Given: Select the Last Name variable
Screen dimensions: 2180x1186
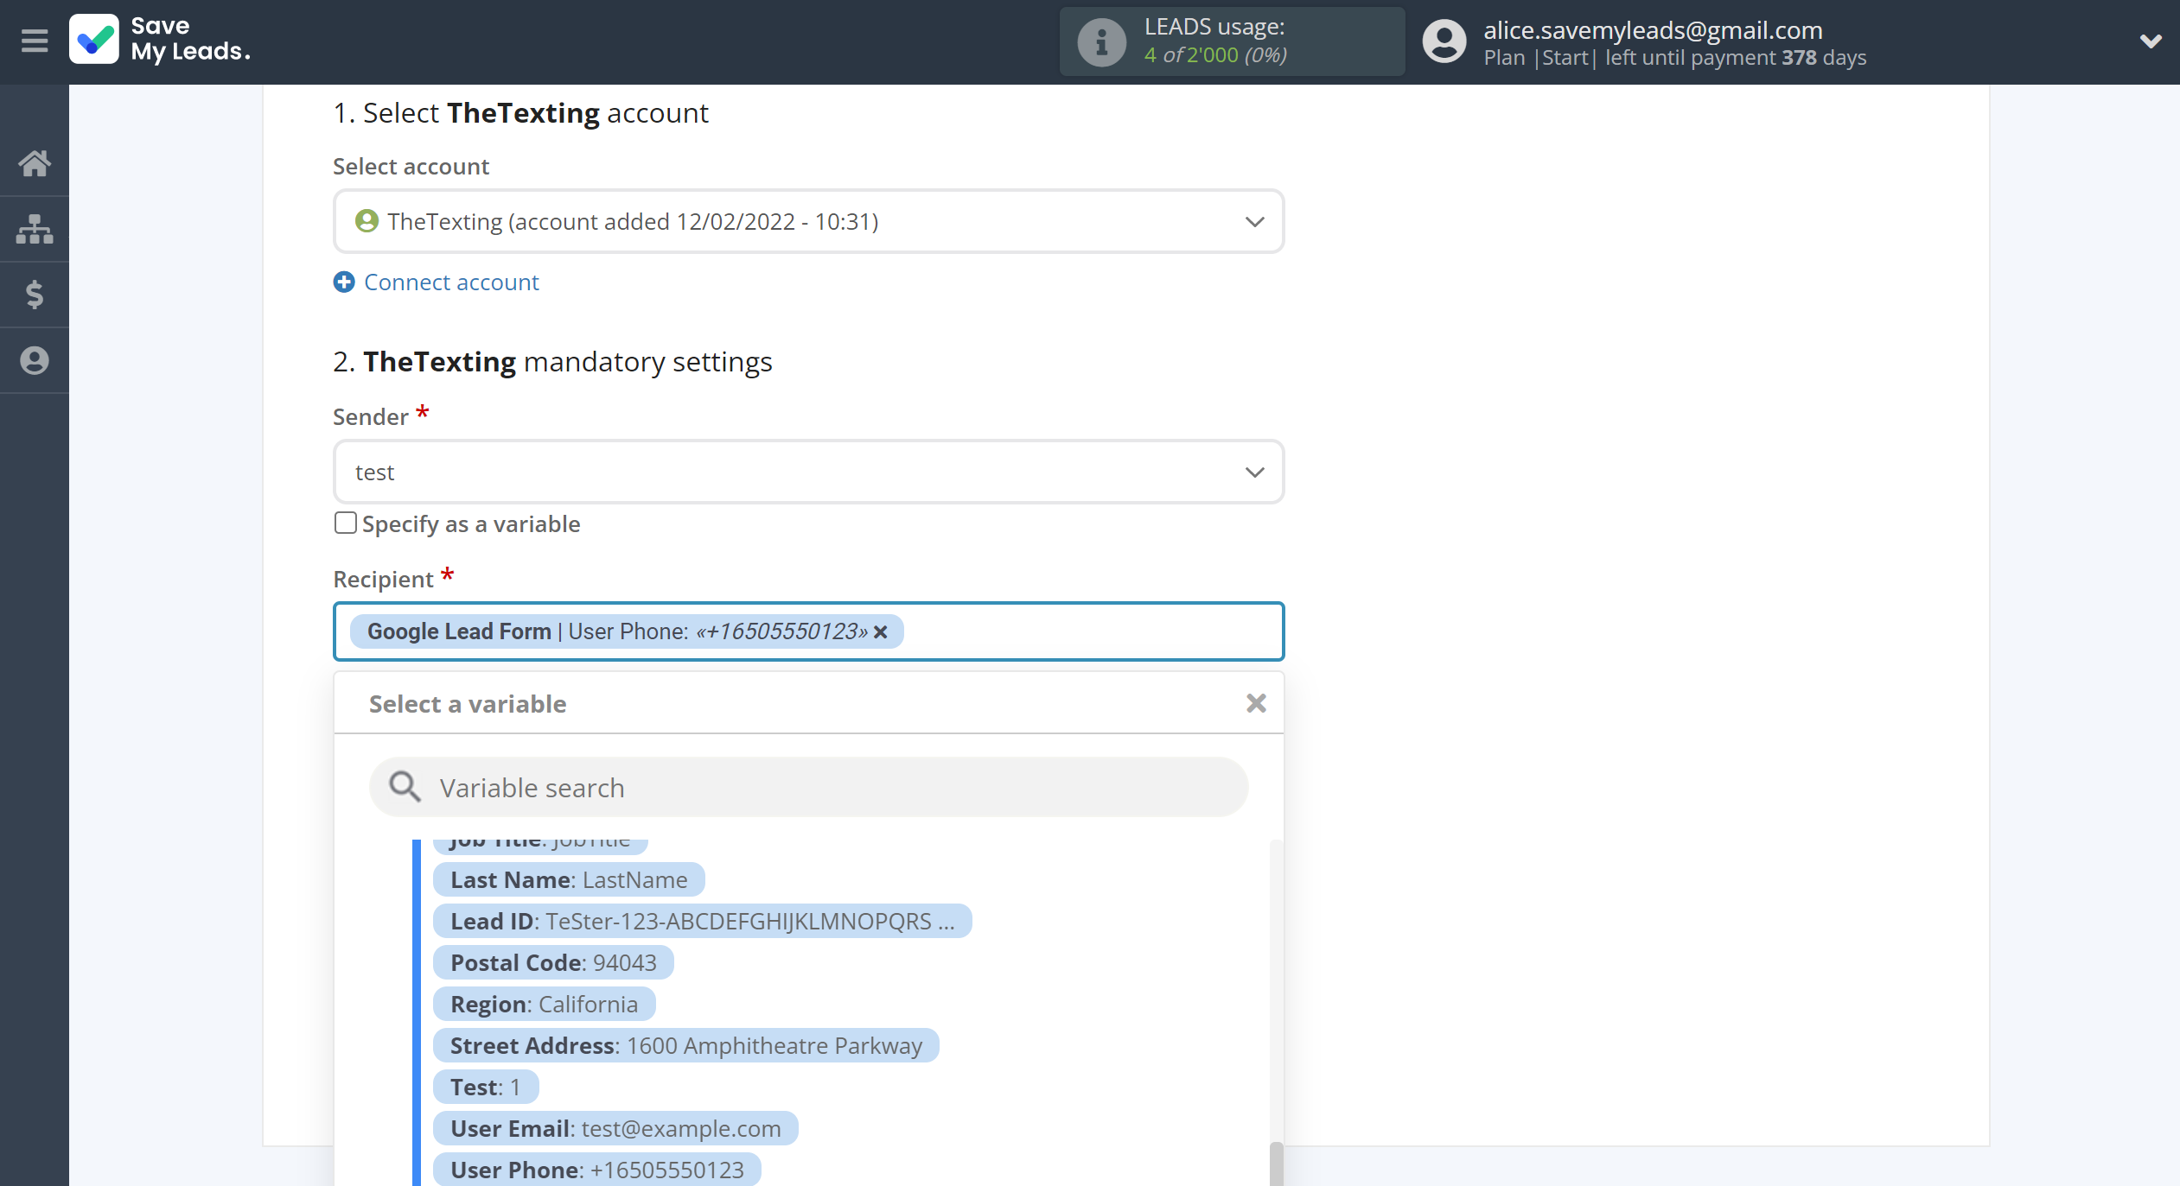Looking at the screenshot, I should coord(569,879).
